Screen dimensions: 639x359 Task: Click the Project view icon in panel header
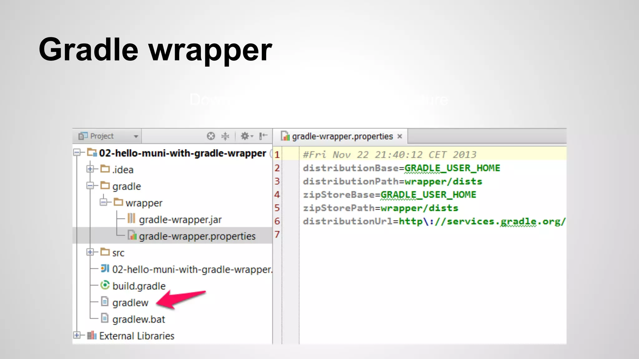coord(83,136)
